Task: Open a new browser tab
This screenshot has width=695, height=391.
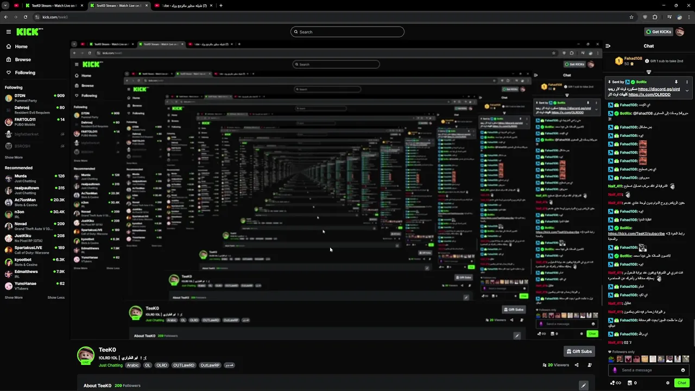Action: (x=221, y=5)
